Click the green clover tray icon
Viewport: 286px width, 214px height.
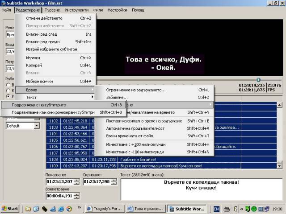point(254,209)
